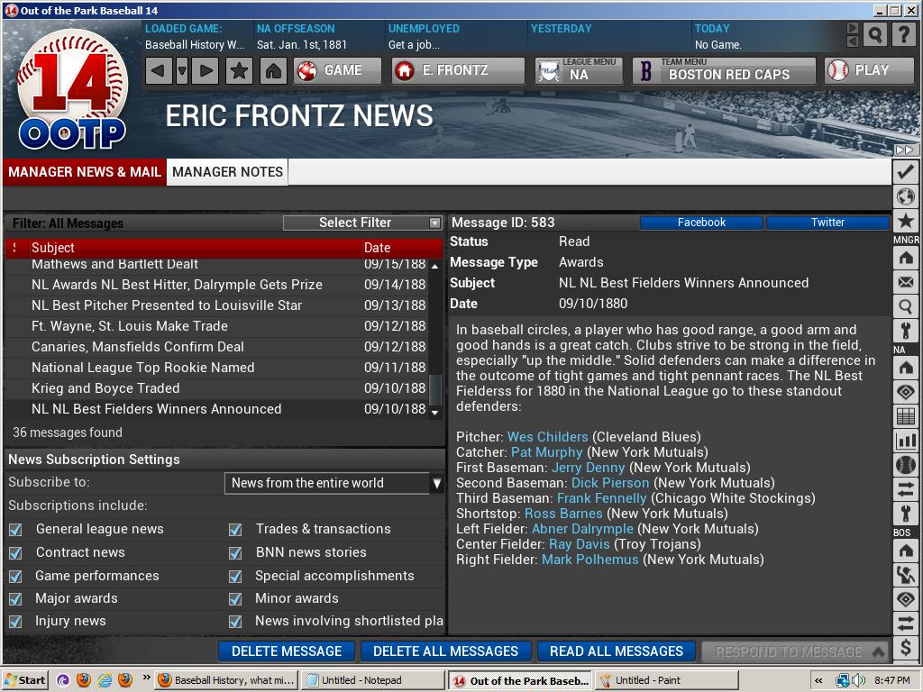Click the forward arrow navigation button
Image resolution: width=923 pixels, height=692 pixels.
(x=206, y=70)
